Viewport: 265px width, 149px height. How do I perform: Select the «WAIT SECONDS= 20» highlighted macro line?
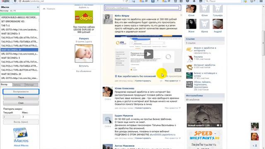coord(19,50)
